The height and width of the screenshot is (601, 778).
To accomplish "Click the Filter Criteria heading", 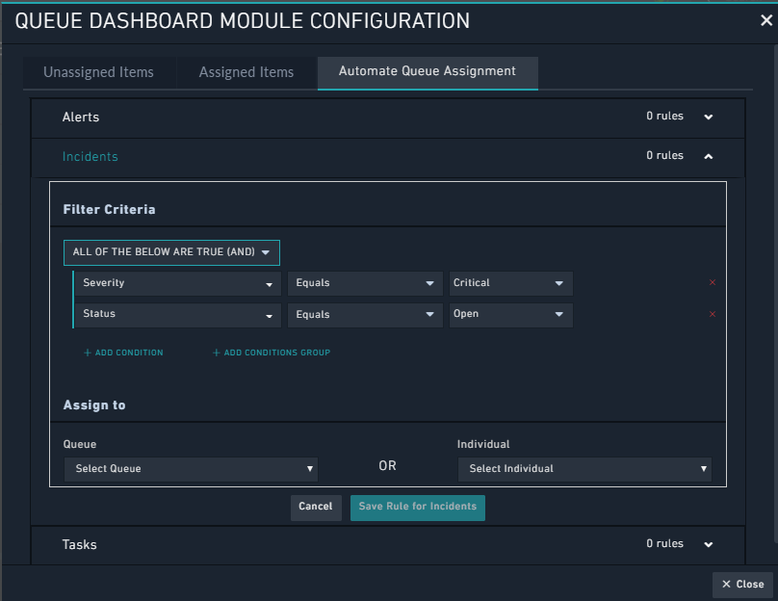I will 109,209.
